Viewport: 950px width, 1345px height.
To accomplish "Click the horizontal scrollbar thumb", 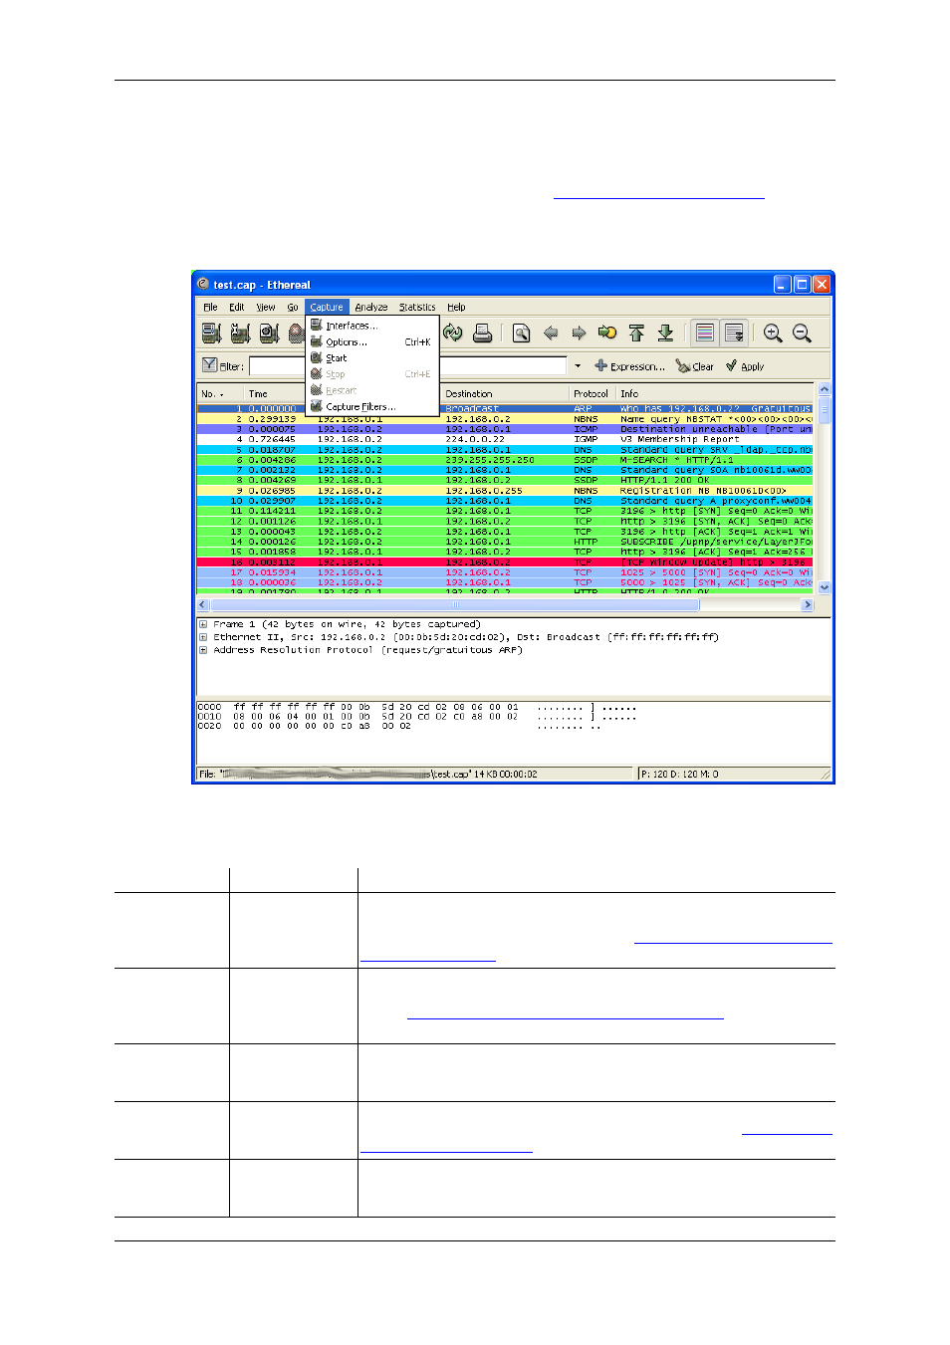I will (x=456, y=605).
